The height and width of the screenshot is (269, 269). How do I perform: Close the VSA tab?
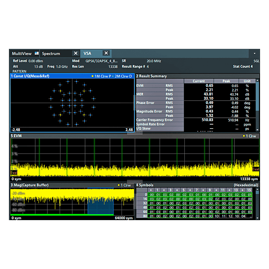(x=106, y=53)
